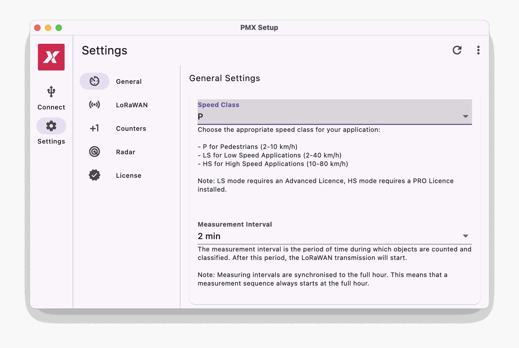Click the Speed Class dropdown arrow

[x=465, y=116]
